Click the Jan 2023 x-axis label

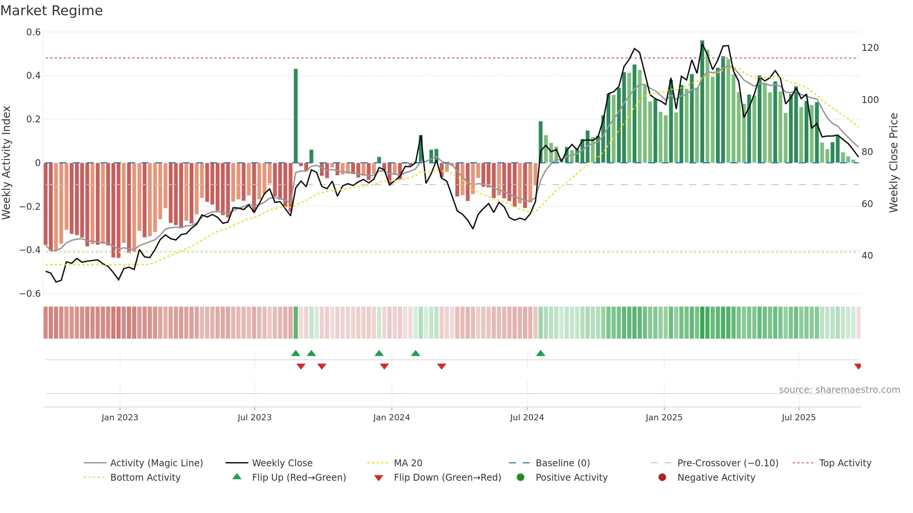pos(120,417)
